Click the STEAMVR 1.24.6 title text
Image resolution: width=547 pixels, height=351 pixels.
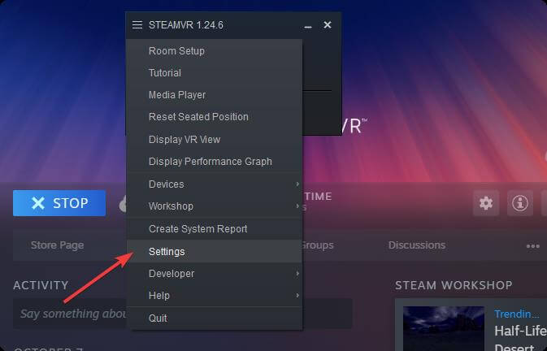coord(186,25)
